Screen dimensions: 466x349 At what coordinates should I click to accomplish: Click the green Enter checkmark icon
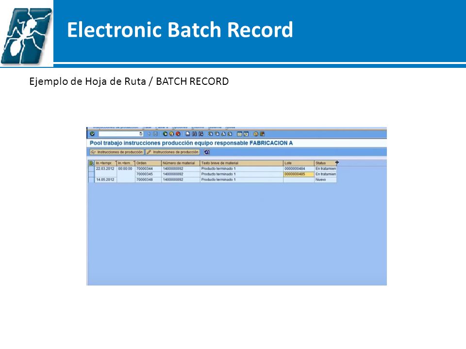pyautogui.click(x=92, y=134)
